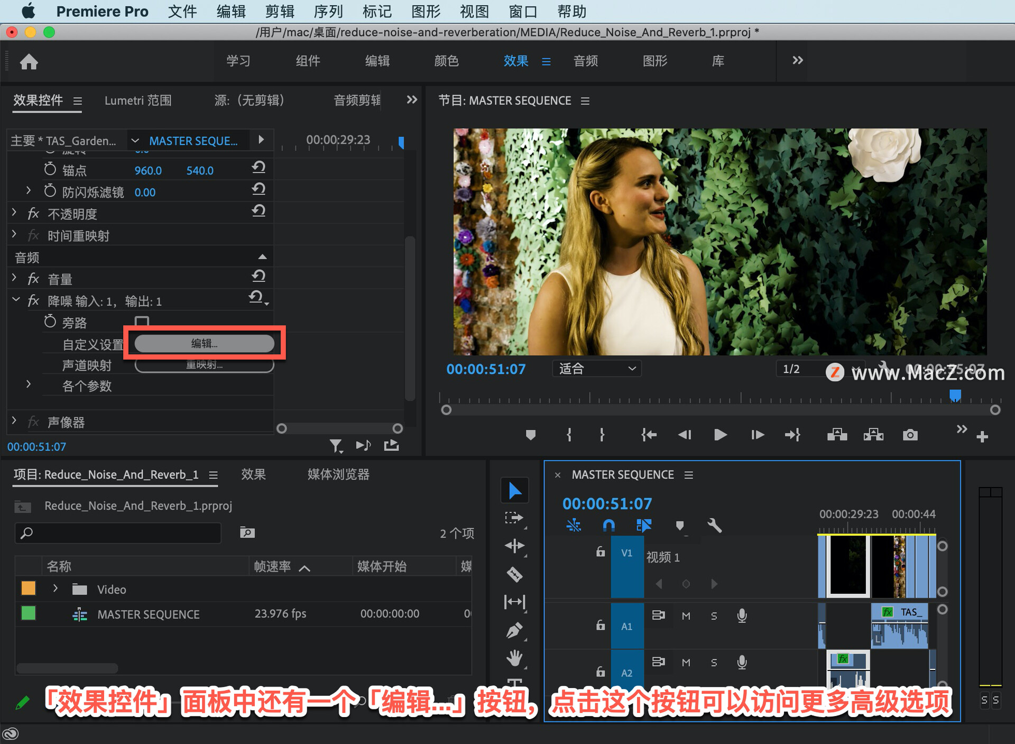Enable voice-over record on A1
1015x744 pixels.
(x=742, y=616)
